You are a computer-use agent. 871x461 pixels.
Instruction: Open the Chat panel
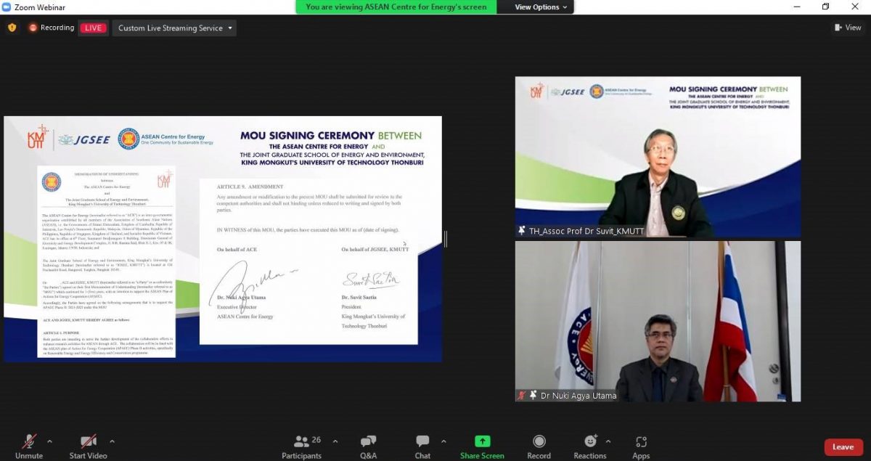click(x=422, y=446)
